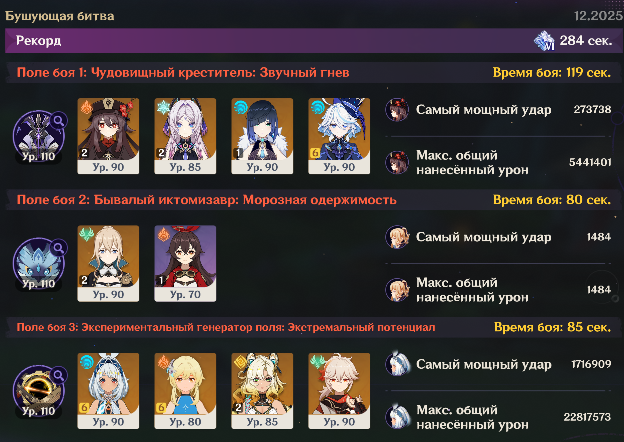Select the Amber character card level 70
This screenshot has height=442, width=624.
click(x=185, y=264)
